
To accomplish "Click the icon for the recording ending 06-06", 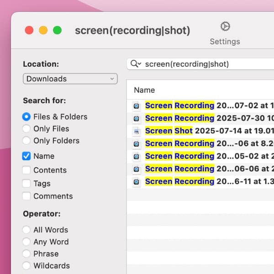I will pyautogui.click(x=136, y=169).
